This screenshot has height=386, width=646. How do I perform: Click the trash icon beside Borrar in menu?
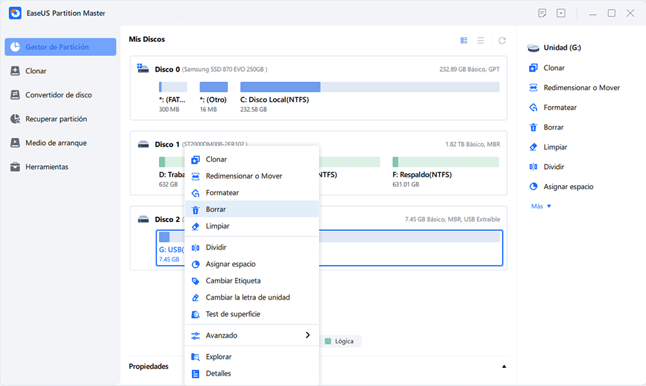(x=196, y=210)
